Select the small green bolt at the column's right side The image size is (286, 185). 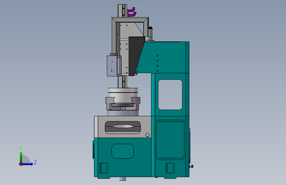tap(192, 166)
